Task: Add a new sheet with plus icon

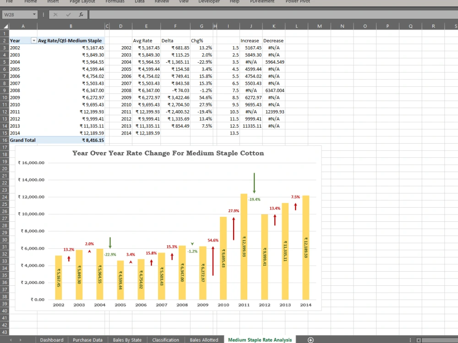Action: (x=311, y=340)
